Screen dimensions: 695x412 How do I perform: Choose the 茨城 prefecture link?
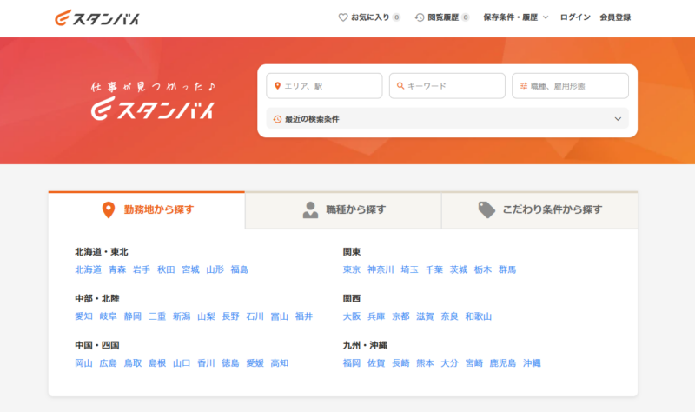[x=459, y=269]
